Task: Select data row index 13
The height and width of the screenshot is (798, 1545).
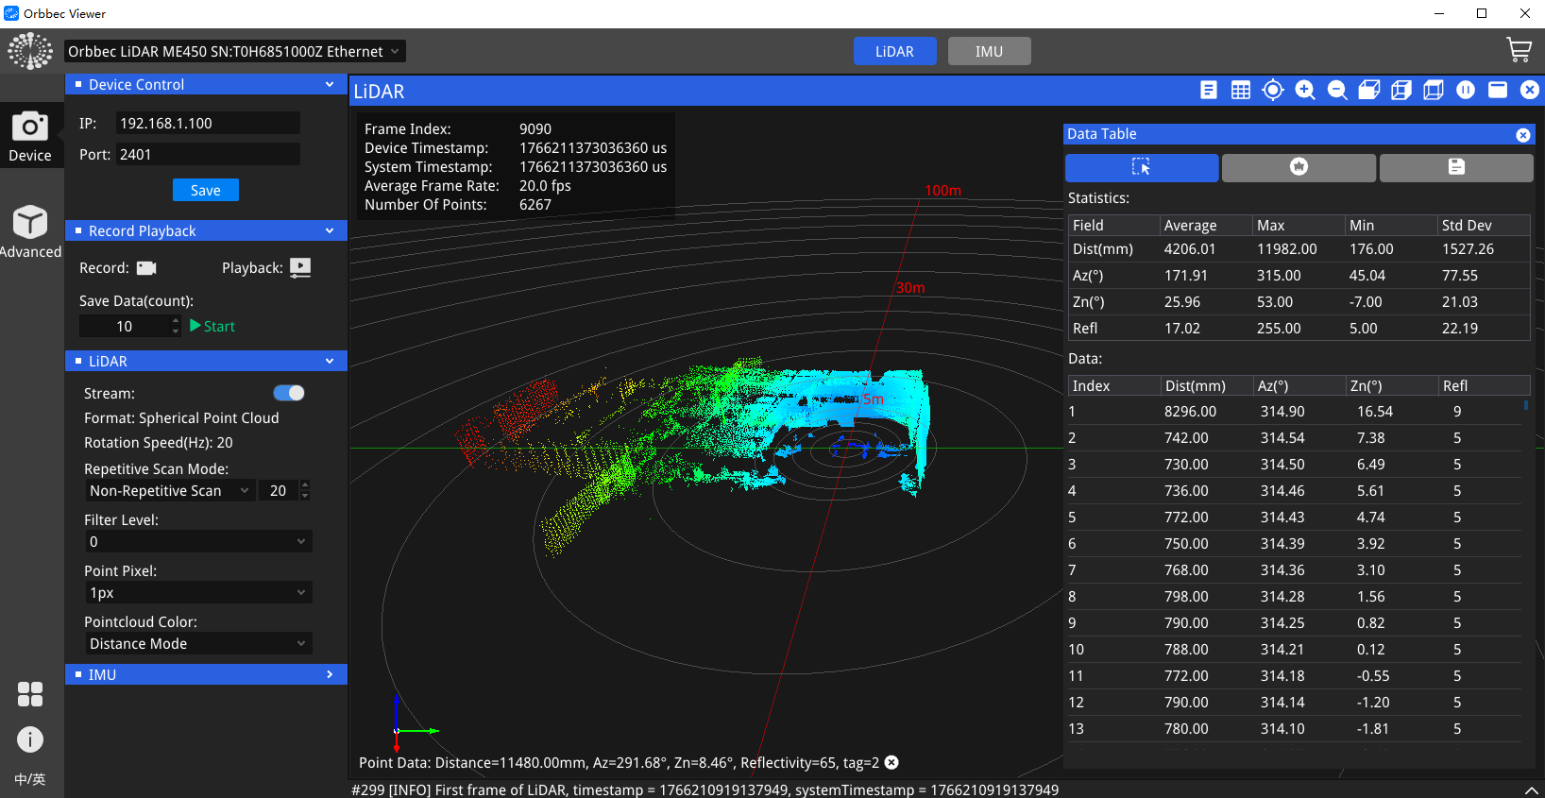Action: click(x=1294, y=729)
